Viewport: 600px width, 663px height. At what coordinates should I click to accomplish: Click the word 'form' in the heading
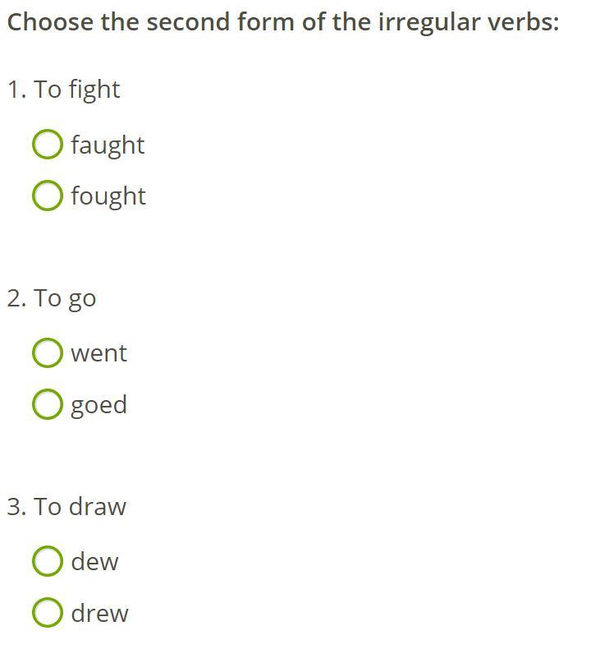[266, 21]
